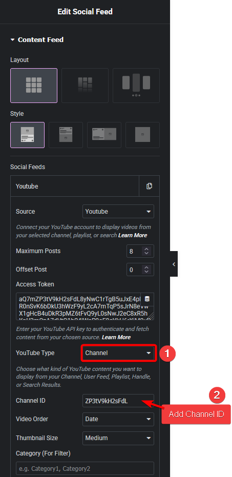Click the Offset Post number field

click(x=140, y=269)
